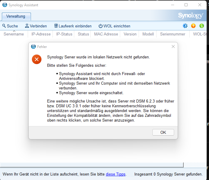Screen dimensions: 209x180
Task: Click the Fehler dialog title icon
Action: [x=33, y=46]
